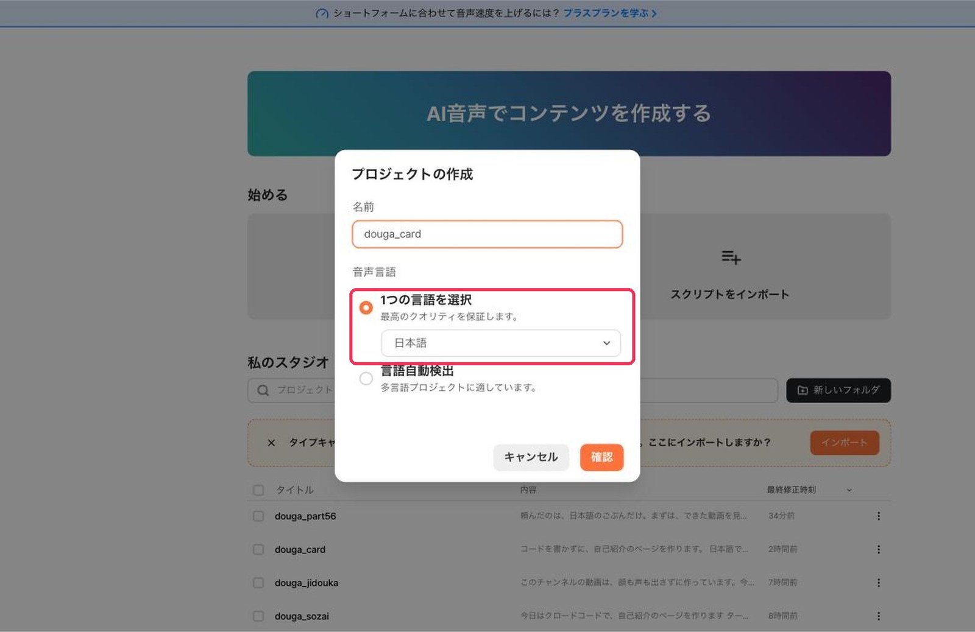Click in the project name field
The image size is (975, 632).
(487, 234)
